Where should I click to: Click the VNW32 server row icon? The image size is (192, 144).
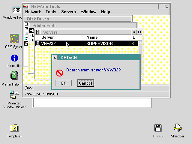pos(38,43)
